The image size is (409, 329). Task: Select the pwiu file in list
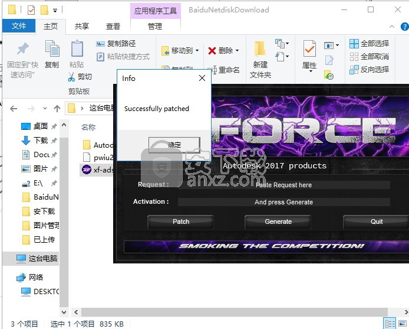(x=98, y=157)
